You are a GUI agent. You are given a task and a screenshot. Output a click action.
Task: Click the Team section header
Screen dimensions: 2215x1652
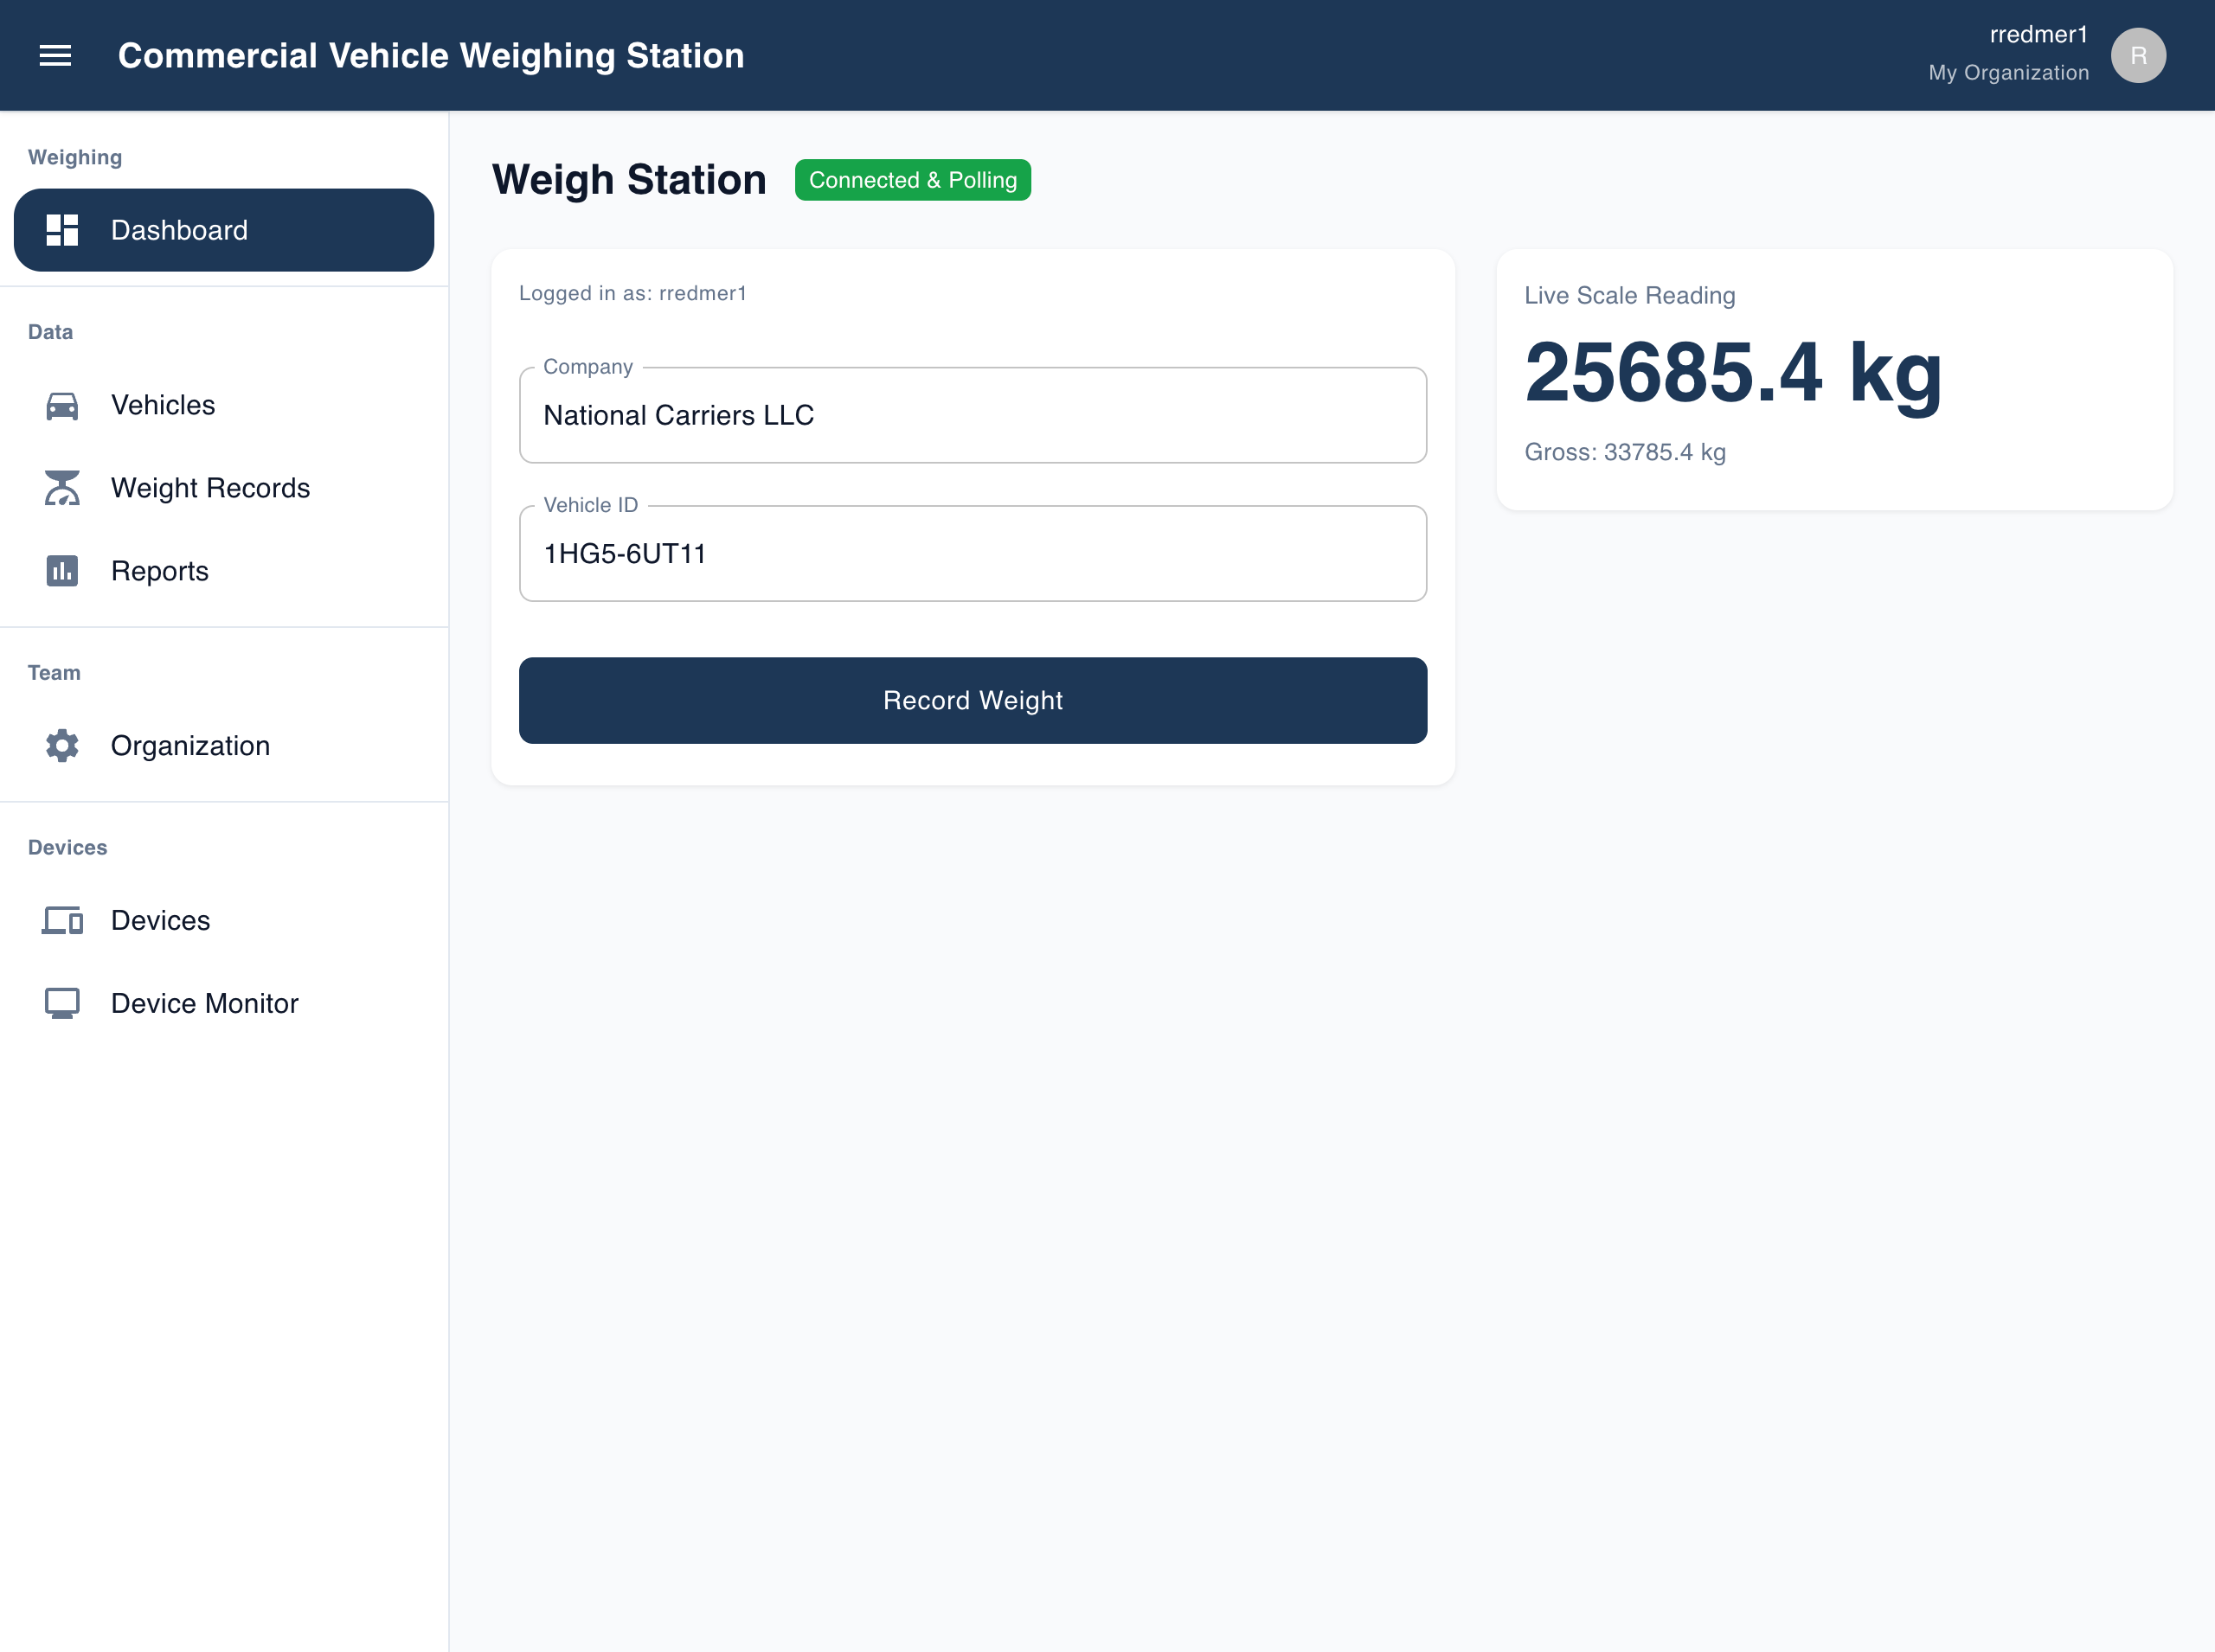tap(54, 673)
